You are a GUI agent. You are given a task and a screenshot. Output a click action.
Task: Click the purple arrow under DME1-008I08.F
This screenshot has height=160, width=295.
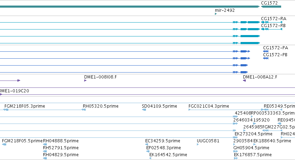click(x=85, y=81)
